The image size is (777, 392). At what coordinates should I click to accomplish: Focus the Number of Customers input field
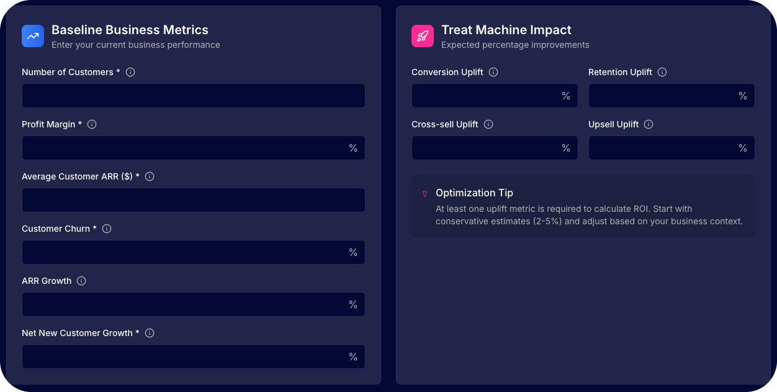coord(193,96)
